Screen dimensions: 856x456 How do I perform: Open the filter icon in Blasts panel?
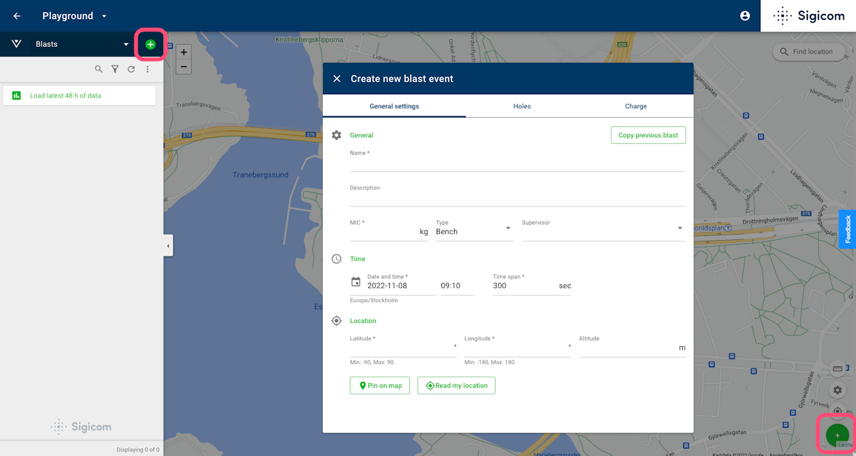click(x=115, y=69)
